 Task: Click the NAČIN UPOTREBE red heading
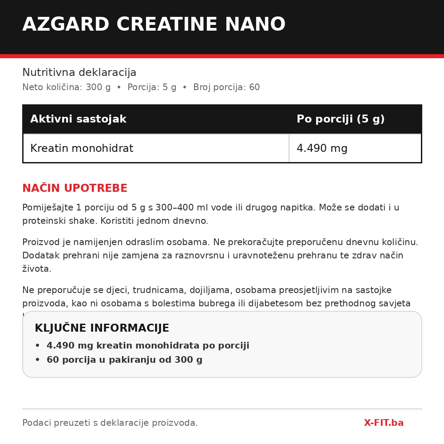75,188
